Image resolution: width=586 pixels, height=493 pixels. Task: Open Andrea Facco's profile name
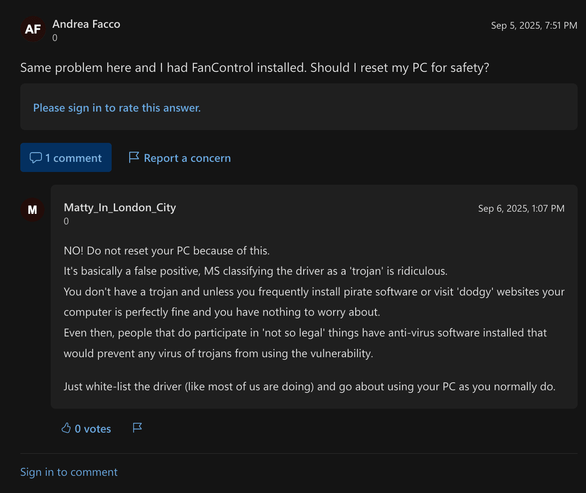pos(86,24)
